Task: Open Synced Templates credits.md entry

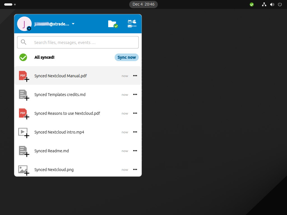Action: [x=78, y=95]
